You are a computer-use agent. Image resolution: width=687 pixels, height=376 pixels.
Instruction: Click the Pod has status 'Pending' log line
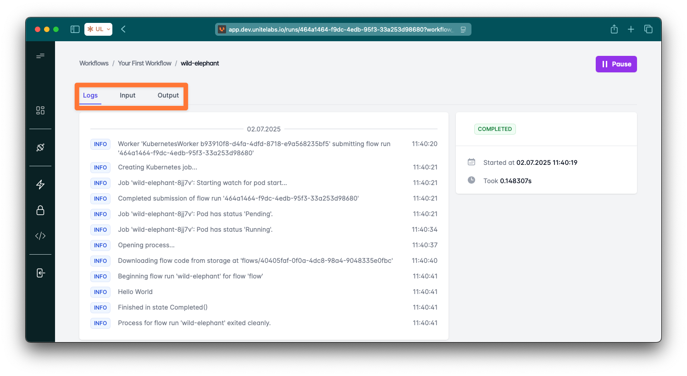pyautogui.click(x=195, y=214)
